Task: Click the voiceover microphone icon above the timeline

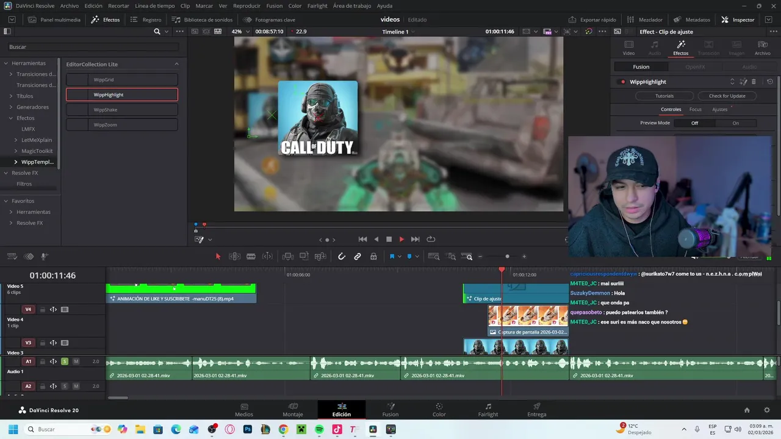Action: 44,257
